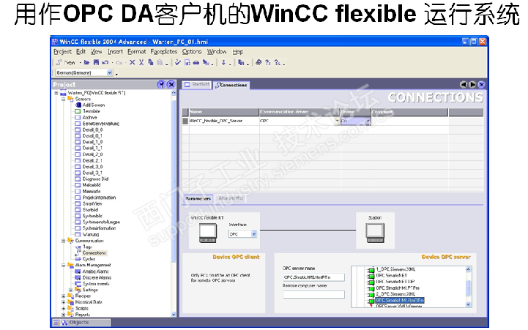528x330 pixels.
Task: Open the Online column dropdown in connection row
Action: (368, 121)
